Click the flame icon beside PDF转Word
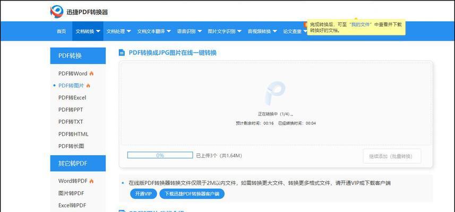455x212 pixels. (x=91, y=74)
